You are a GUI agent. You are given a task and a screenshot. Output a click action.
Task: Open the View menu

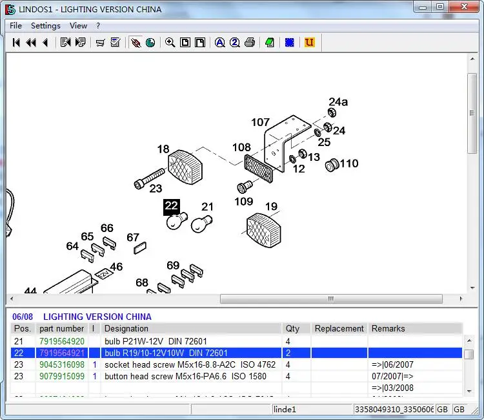(x=78, y=26)
